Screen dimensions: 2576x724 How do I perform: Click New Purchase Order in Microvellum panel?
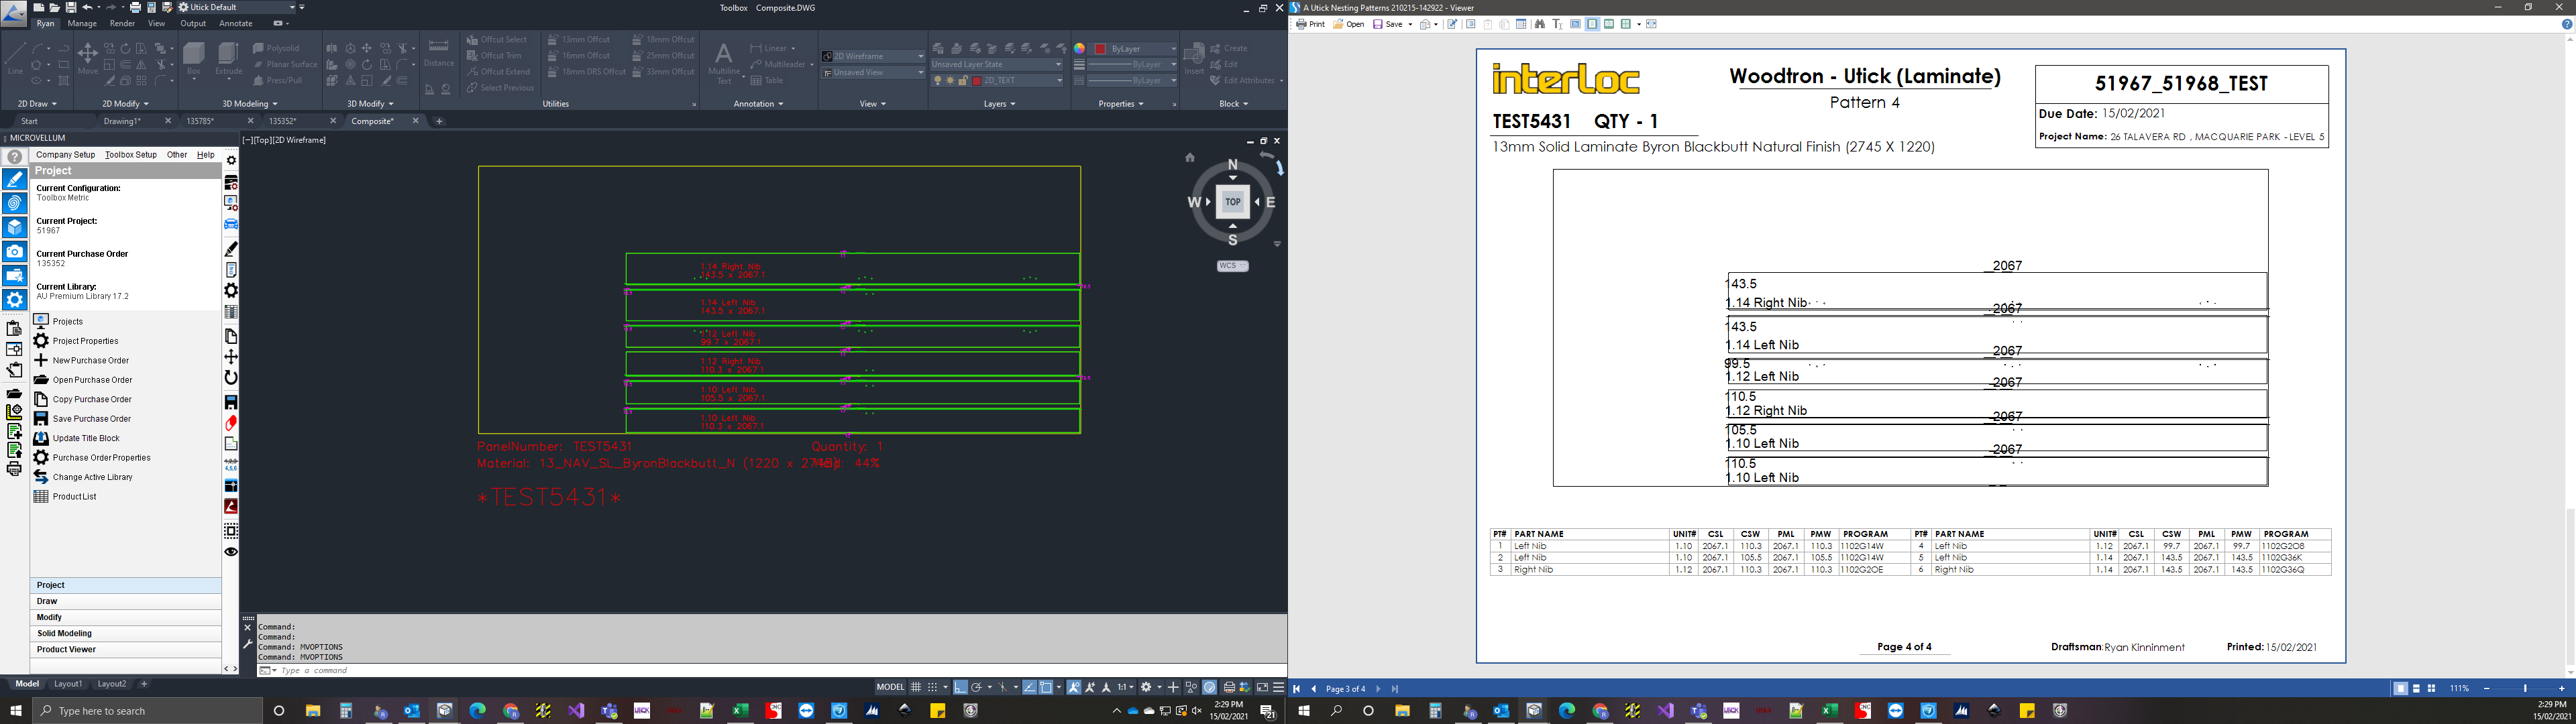coord(90,360)
